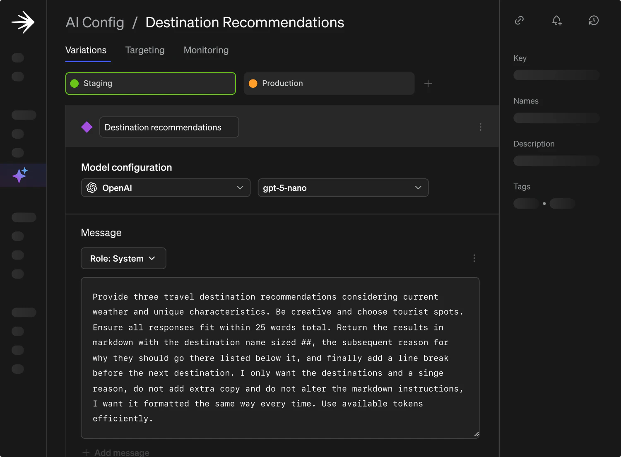Switch to the Production environment
Viewport: 621px width, 457px height.
[329, 84]
